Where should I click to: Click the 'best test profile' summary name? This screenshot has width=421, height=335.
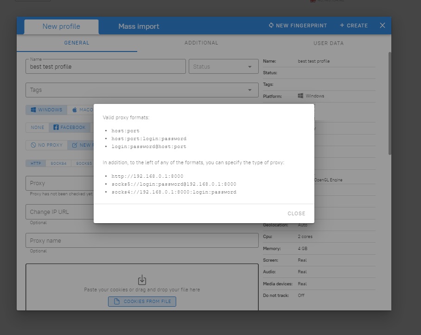313,61
